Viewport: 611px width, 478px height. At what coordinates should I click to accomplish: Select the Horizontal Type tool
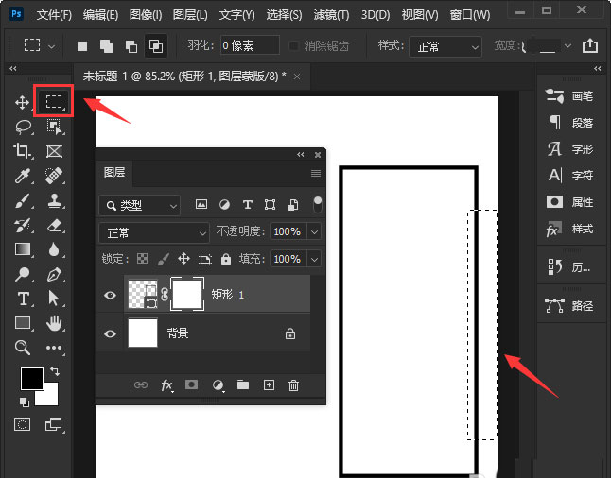click(x=23, y=299)
